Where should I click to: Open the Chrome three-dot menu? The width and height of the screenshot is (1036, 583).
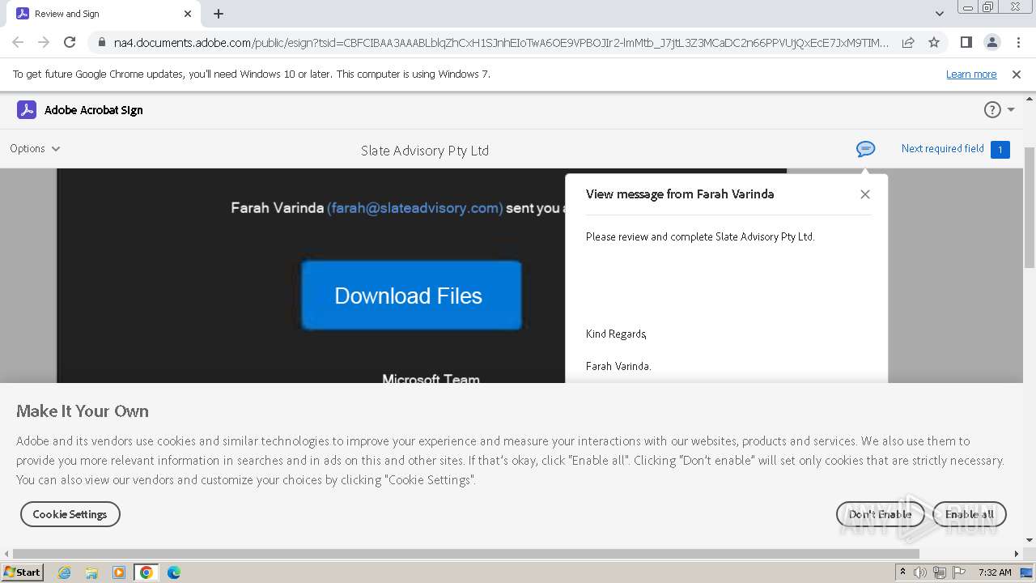[1017, 42]
